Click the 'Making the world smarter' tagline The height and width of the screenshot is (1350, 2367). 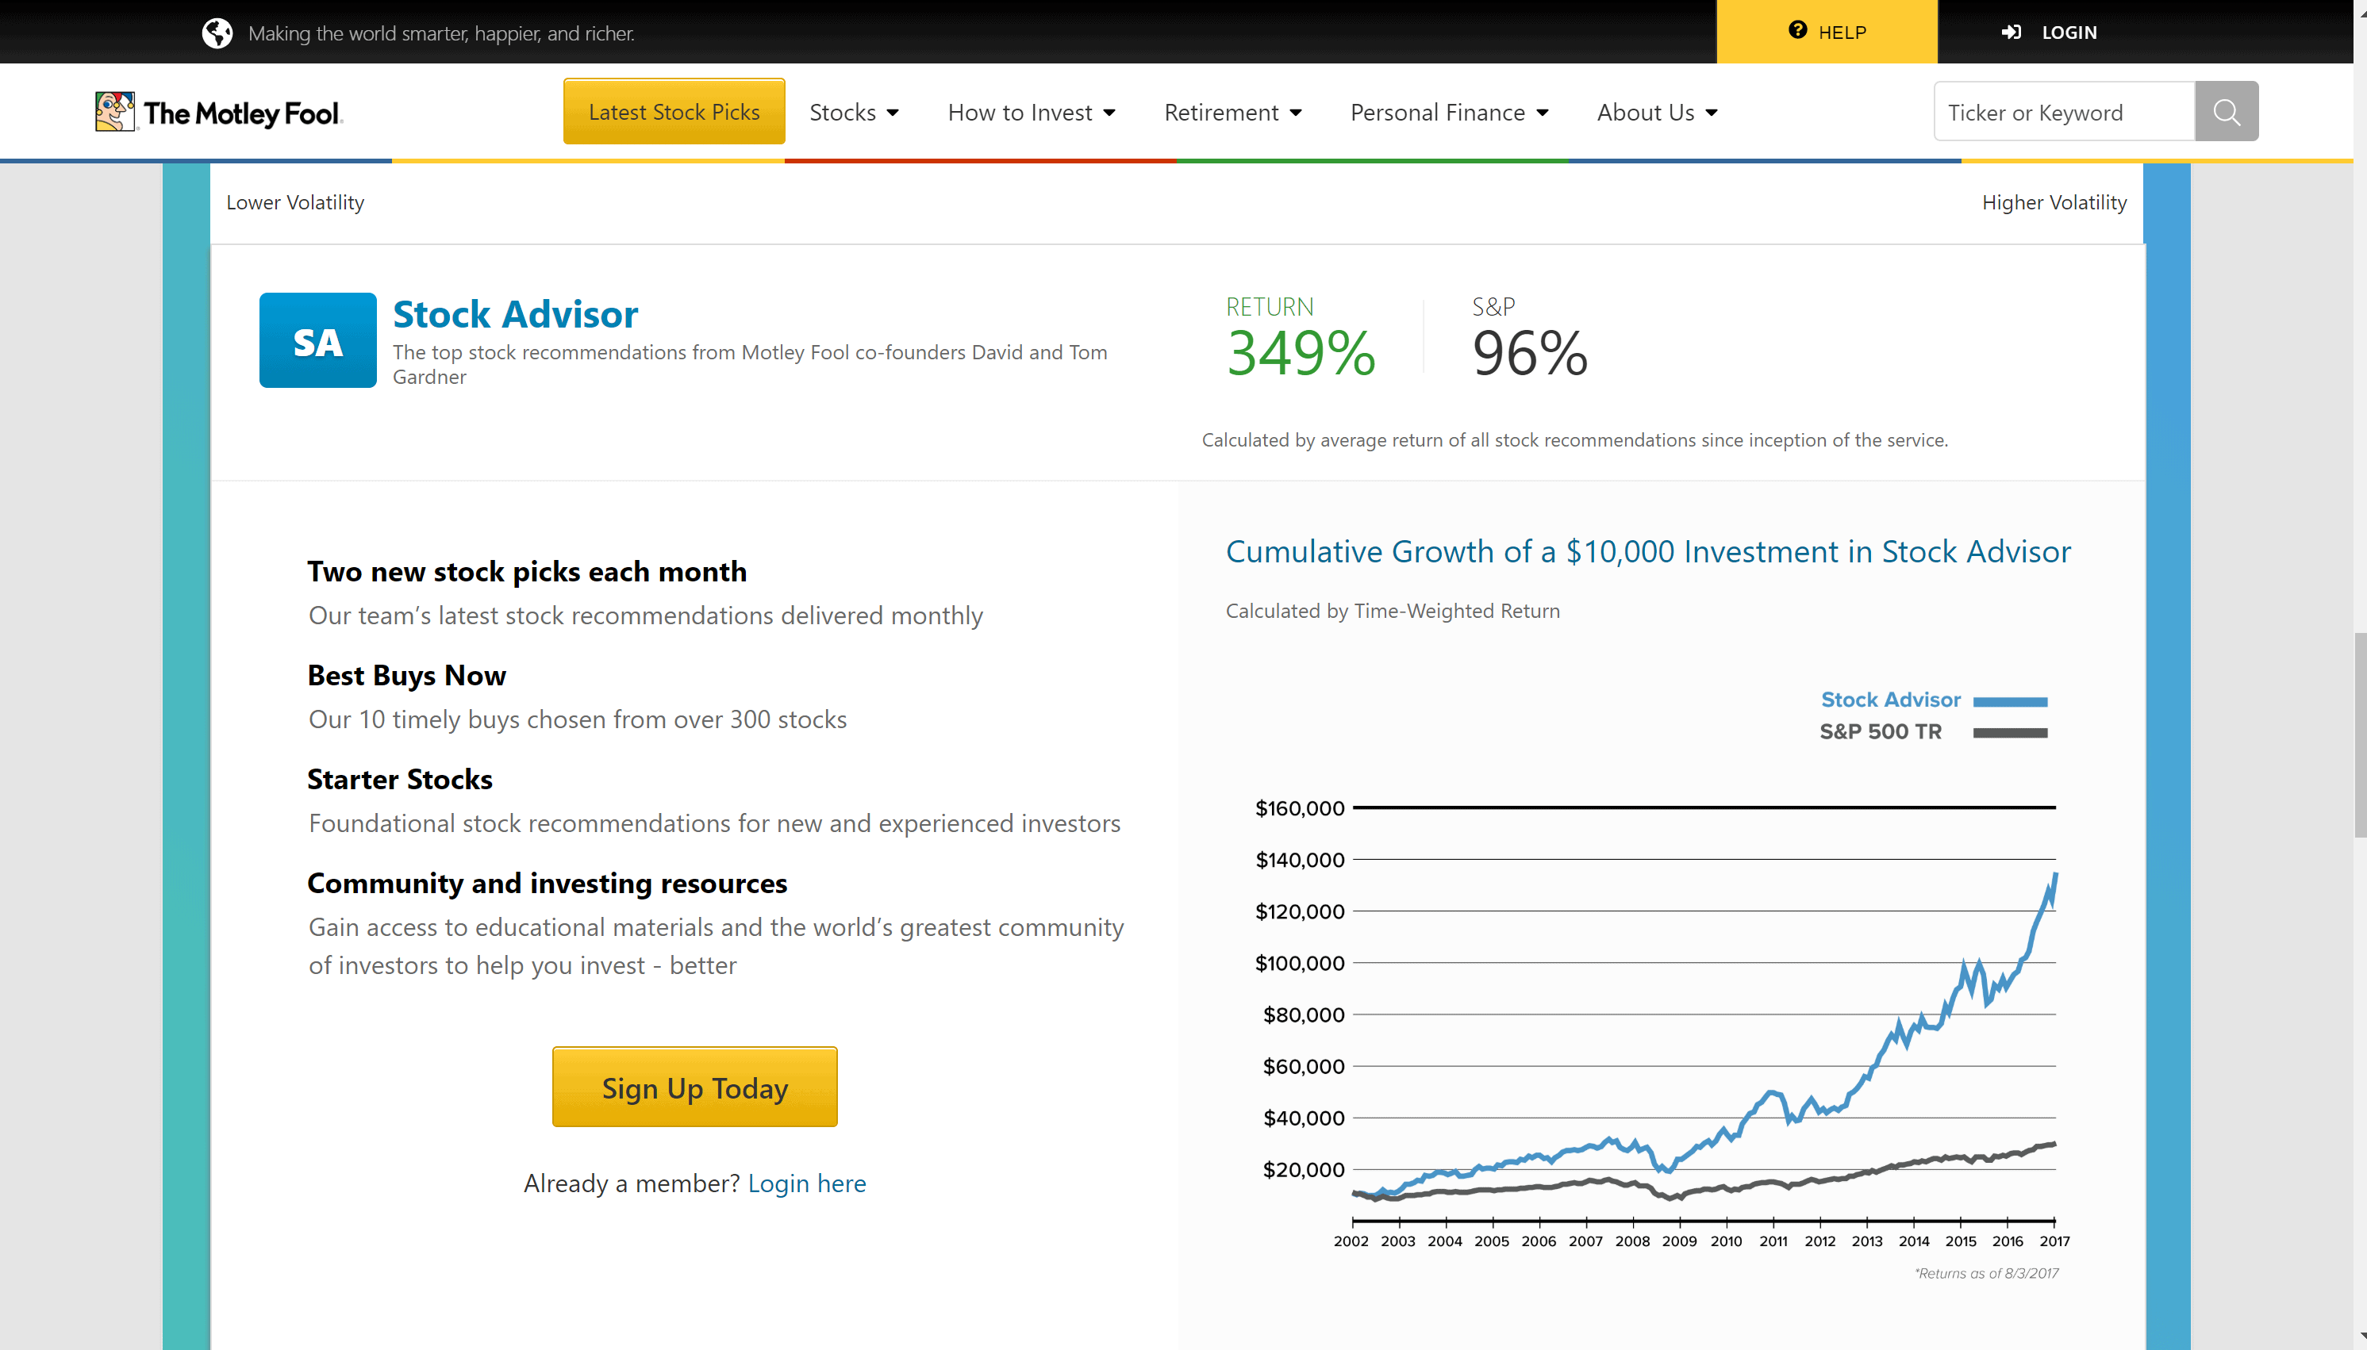(x=441, y=33)
